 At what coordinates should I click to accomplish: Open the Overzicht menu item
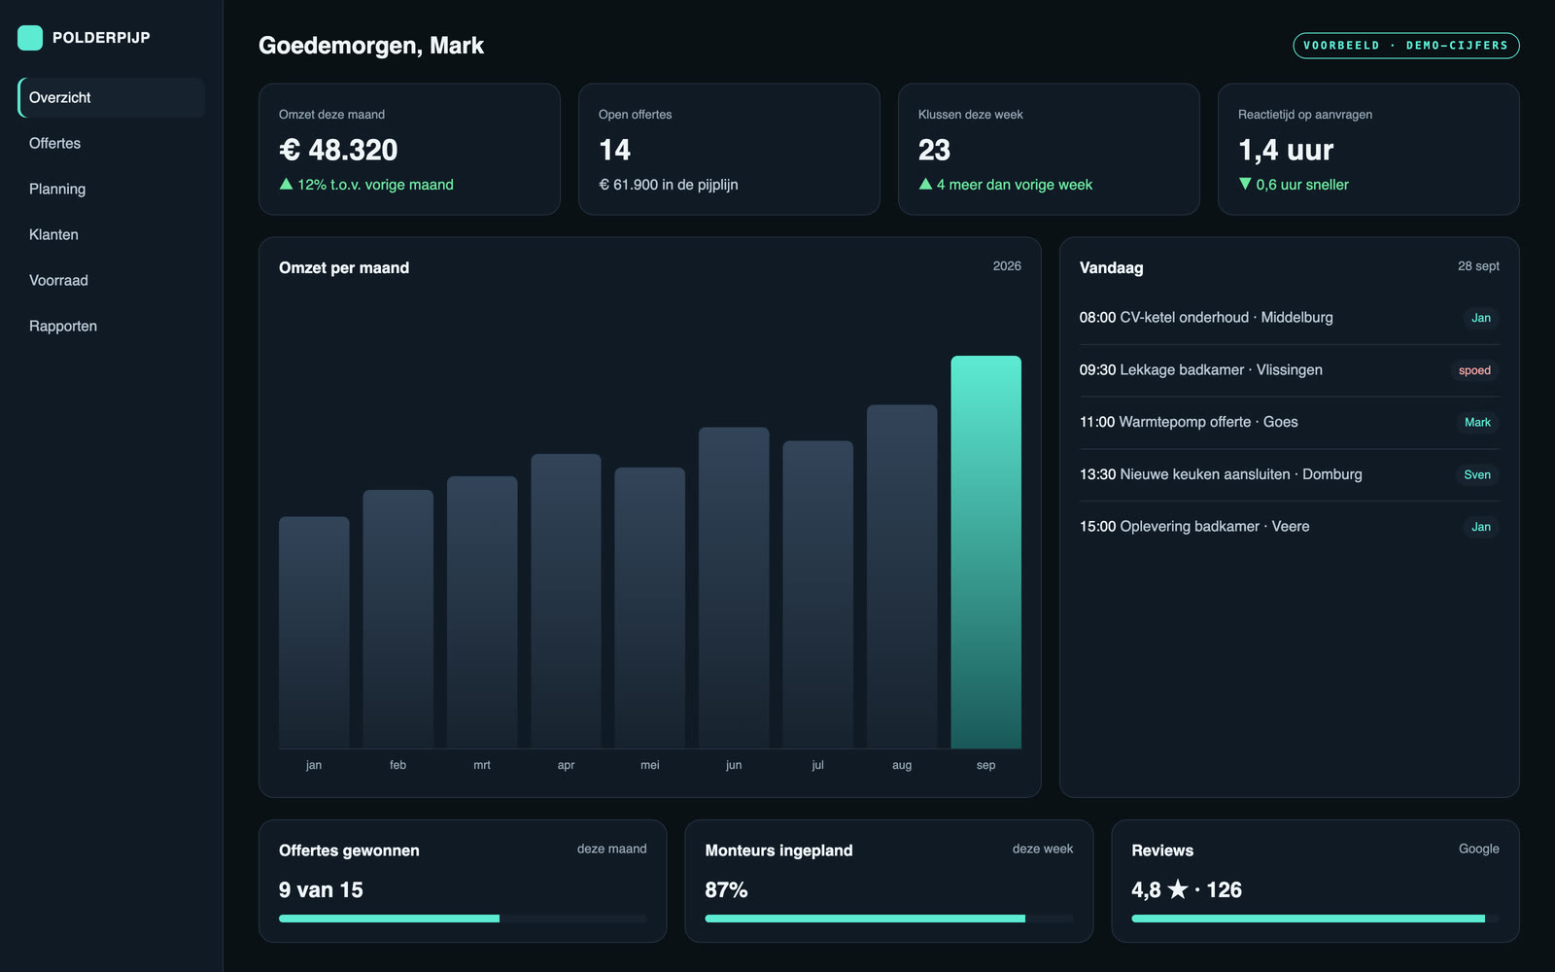pyautogui.click(x=112, y=97)
